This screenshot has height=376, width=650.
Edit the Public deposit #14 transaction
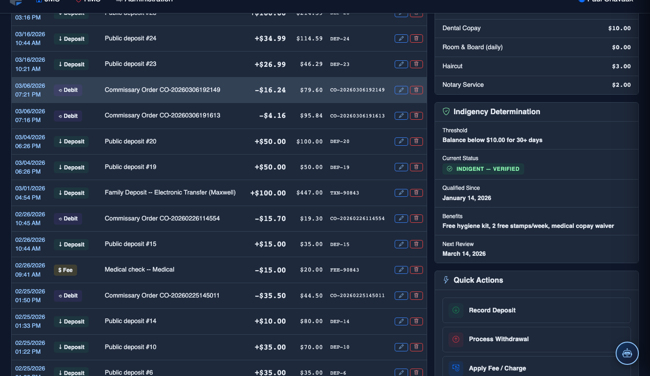tap(401, 321)
